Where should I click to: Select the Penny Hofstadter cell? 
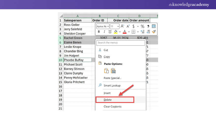tap(78, 78)
